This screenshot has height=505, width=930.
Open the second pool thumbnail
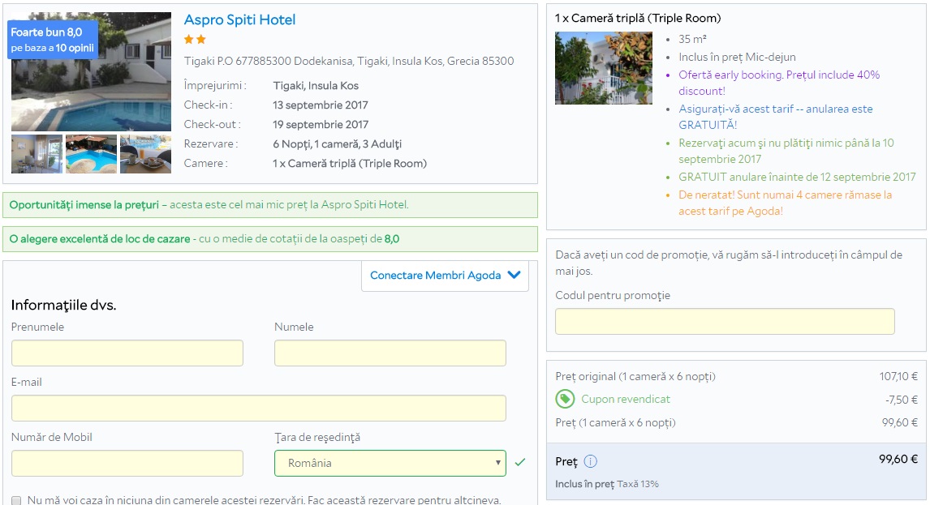coord(91,154)
